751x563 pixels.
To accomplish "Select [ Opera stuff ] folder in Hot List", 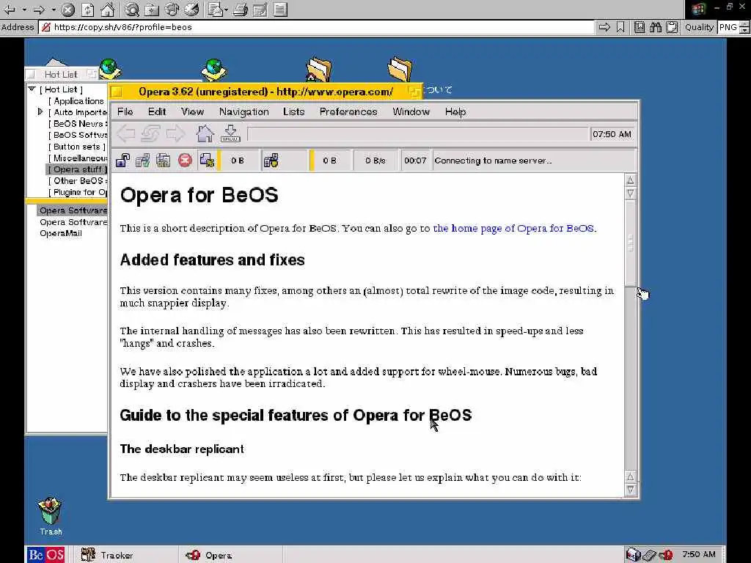I will (x=76, y=169).
